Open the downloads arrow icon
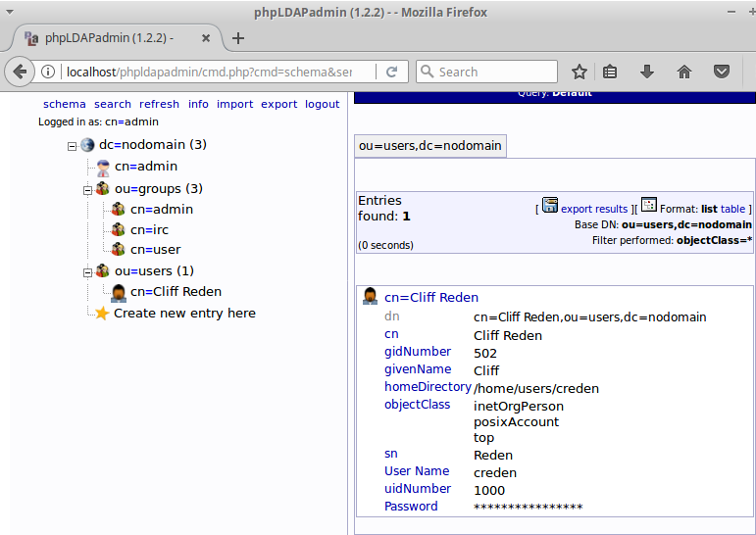The height and width of the screenshot is (535, 756). coord(647,72)
